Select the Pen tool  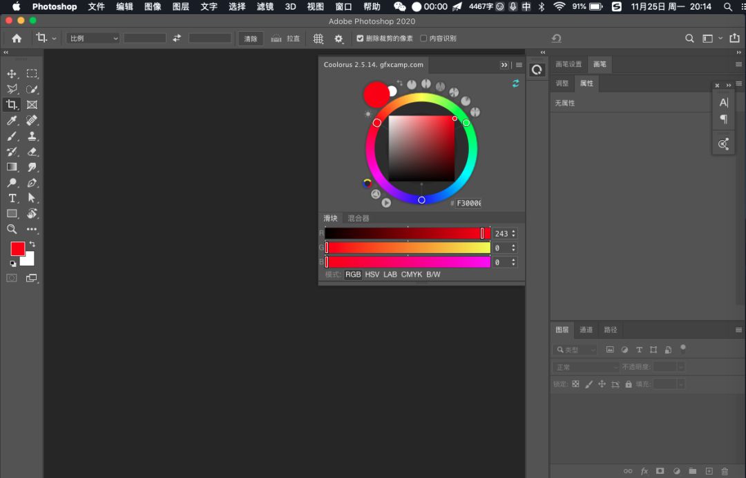[x=32, y=183]
